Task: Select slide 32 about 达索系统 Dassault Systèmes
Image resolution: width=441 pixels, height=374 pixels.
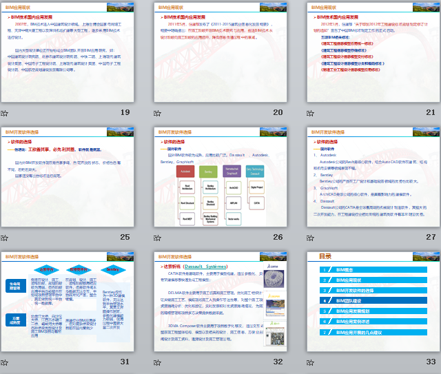Action: [x=220, y=302]
